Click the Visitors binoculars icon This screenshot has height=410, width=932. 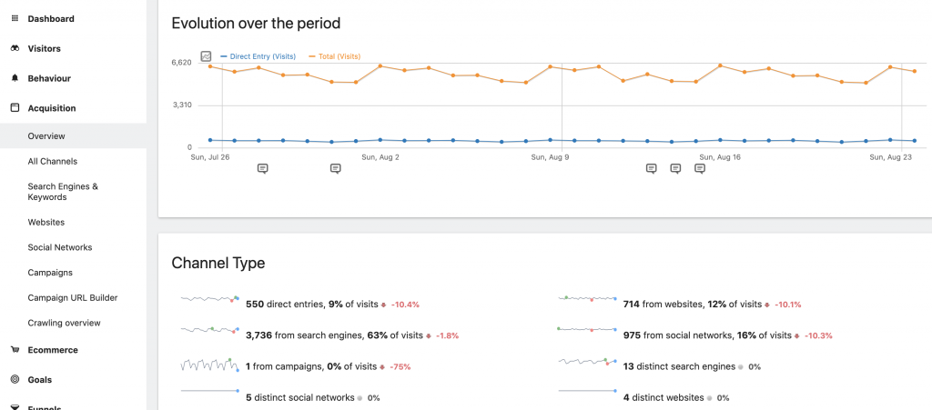pyautogui.click(x=15, y=49)
